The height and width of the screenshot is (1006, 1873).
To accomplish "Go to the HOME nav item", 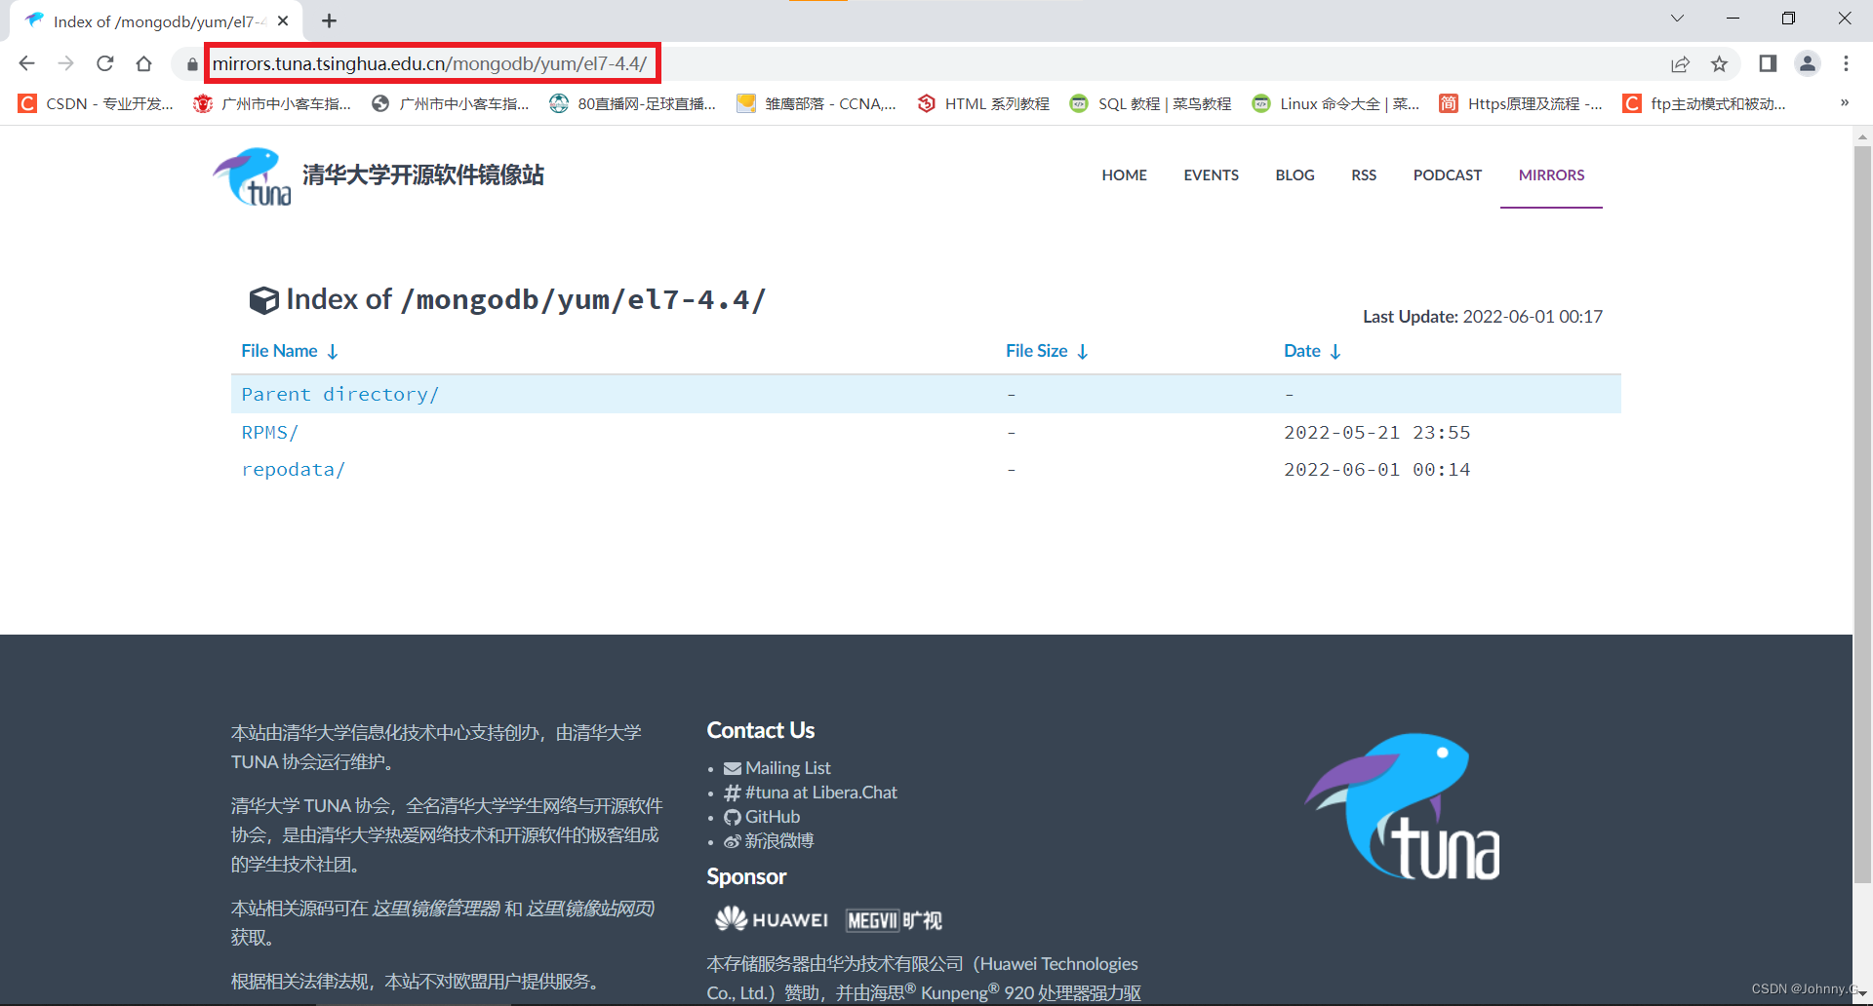I will pyautogui.click(x=1124, y=175).
